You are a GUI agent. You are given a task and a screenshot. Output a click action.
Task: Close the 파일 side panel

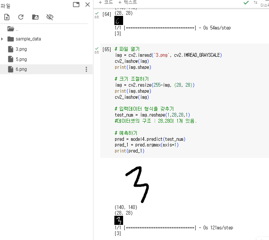[88, 5]
